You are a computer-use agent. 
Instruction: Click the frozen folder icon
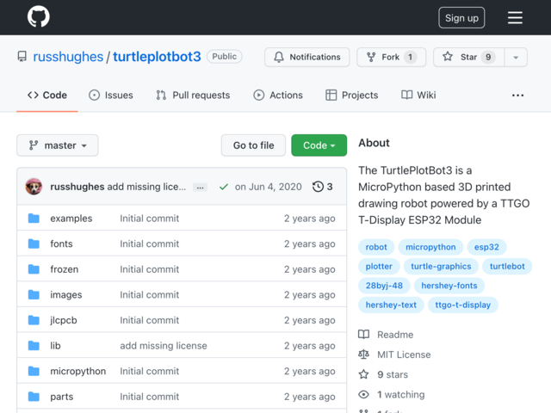[x=34, y=269]
